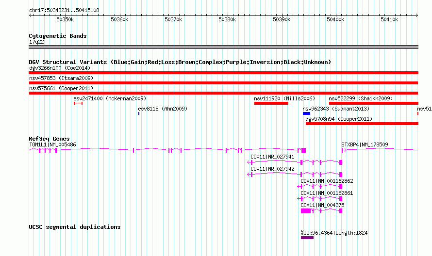The image size is (432, 256).
Task: Click the 50350k ruler tick label
Action: [65, 19]
